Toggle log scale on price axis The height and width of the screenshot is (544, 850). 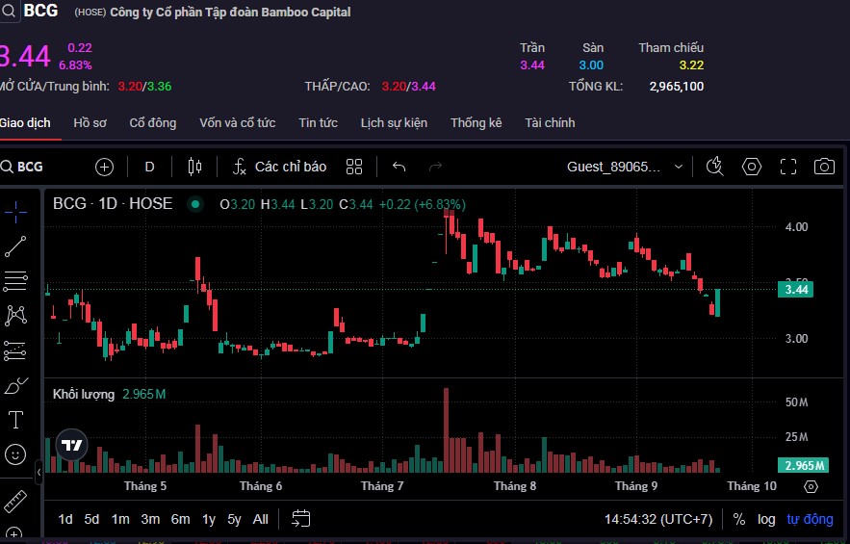pyautogui.click(x=766, y=519)
